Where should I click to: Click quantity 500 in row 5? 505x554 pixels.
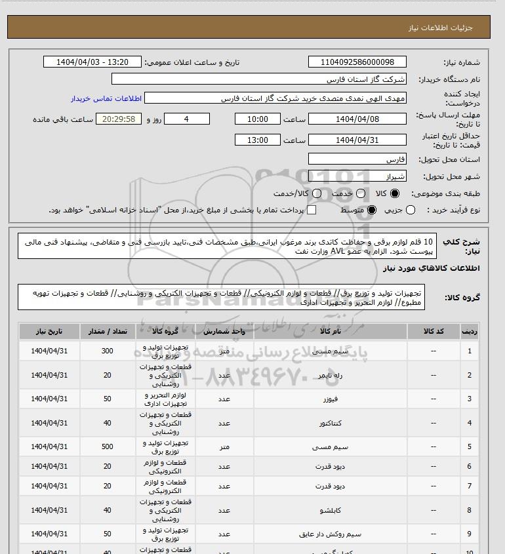pyautogui.click(x=108, y=446)
